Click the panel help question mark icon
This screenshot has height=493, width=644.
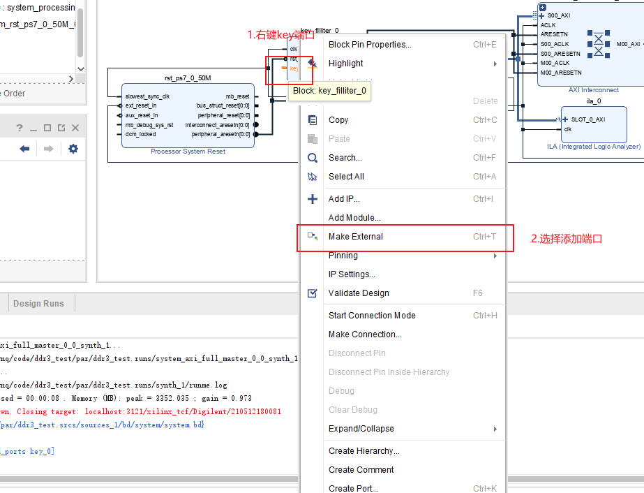click(20, 128)
